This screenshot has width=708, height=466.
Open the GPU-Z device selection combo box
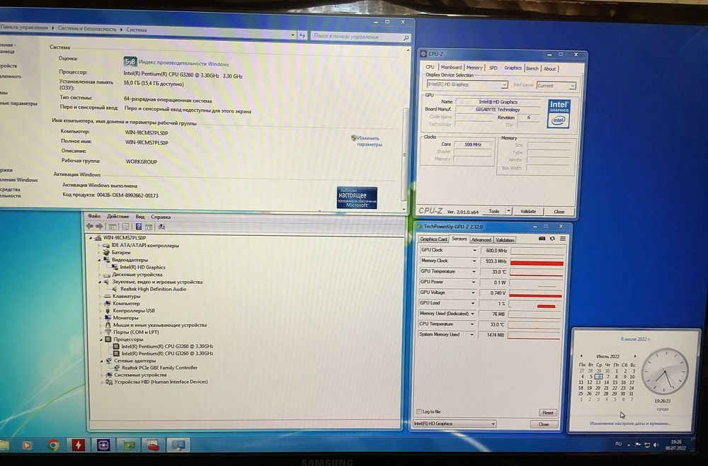(455, 424)
